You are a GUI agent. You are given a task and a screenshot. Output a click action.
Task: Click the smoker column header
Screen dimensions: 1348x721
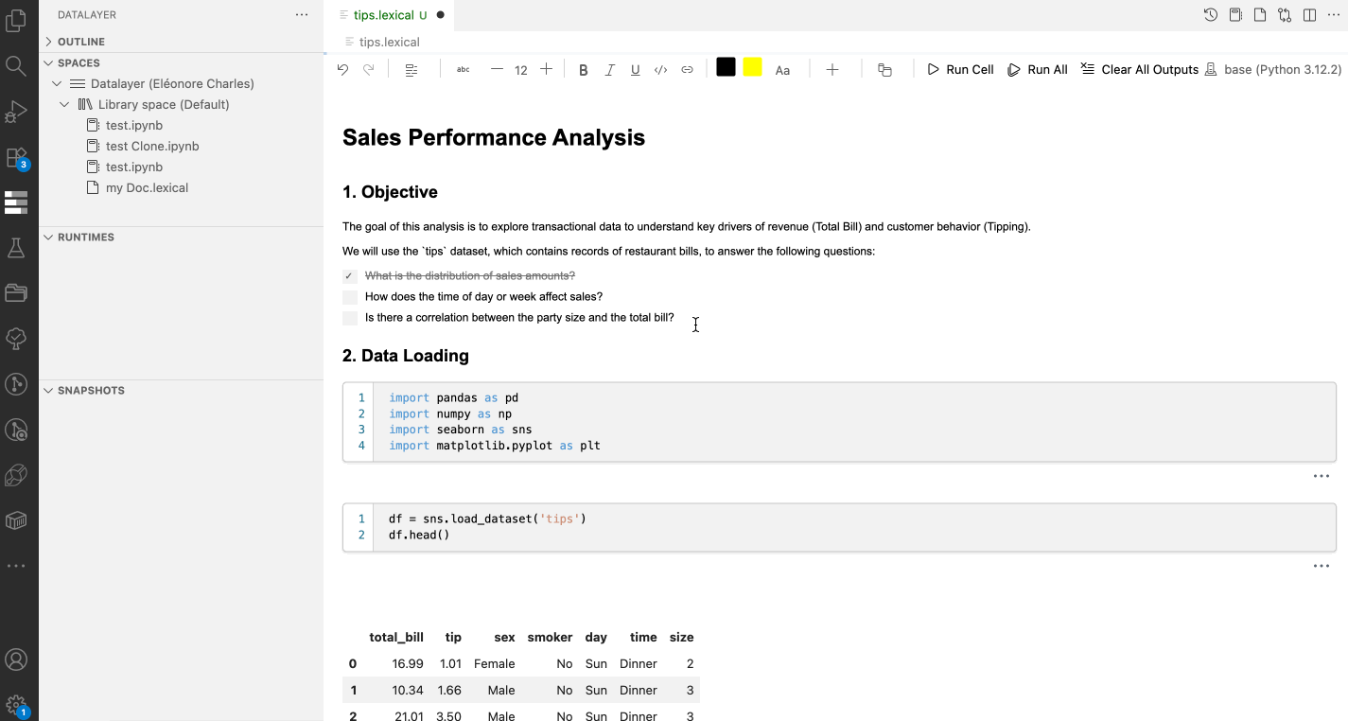pos(550,638)
